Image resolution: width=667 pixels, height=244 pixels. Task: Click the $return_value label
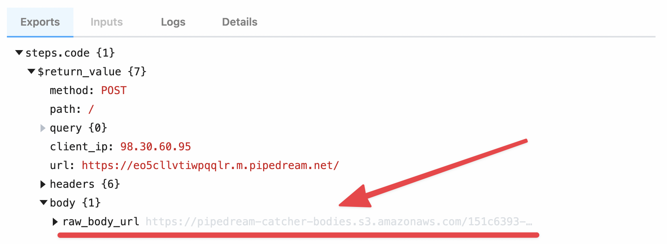pos(80,72)
